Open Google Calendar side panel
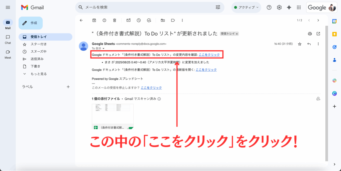Viewport: 341px width, 171px height. pyautogui.click(x=334, y=21)
